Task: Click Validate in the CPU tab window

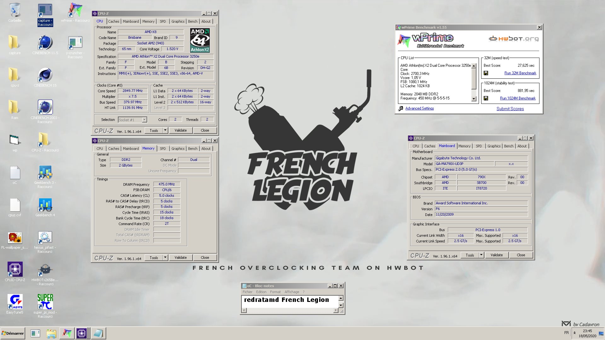Action: pyautogui.click(x=181, y=130)
